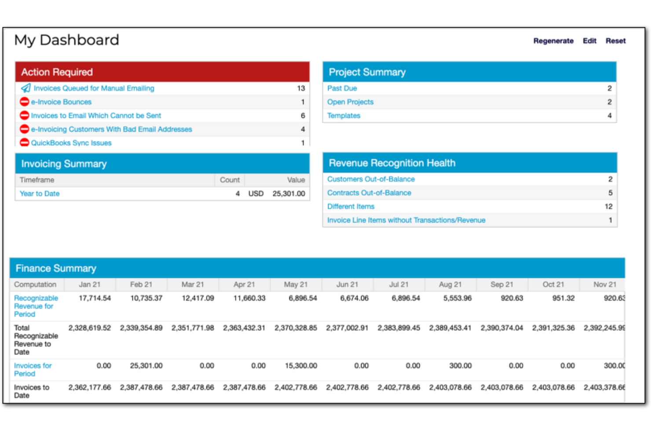Image resolution: width=651 pixels, height=434 pixels.
Task: Open the Invoices for Period row
Action: click(x=33, y=369)
